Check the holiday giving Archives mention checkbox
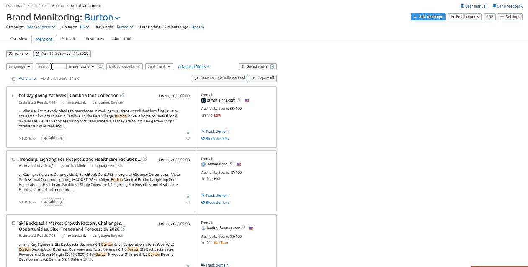The image size is (528, 267). pyautogui.click(x=14, y=96)
